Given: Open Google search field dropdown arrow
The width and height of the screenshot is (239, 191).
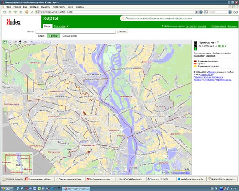Looking at the screenshot, I should coord(230,12).
